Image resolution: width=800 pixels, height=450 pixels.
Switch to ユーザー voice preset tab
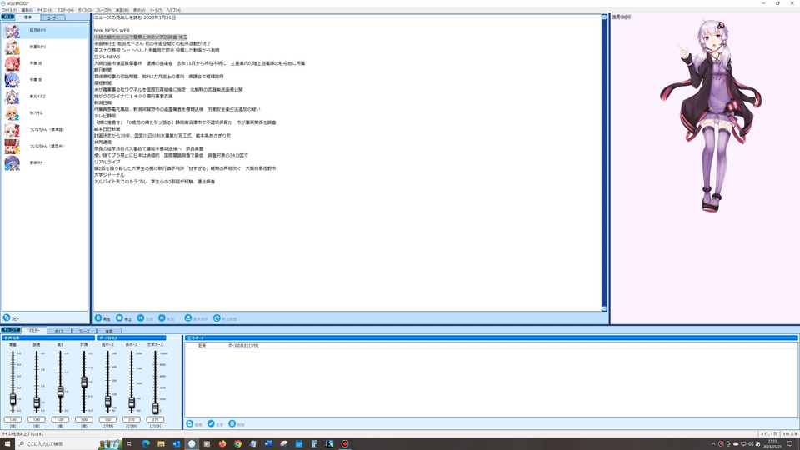point(52,17)
